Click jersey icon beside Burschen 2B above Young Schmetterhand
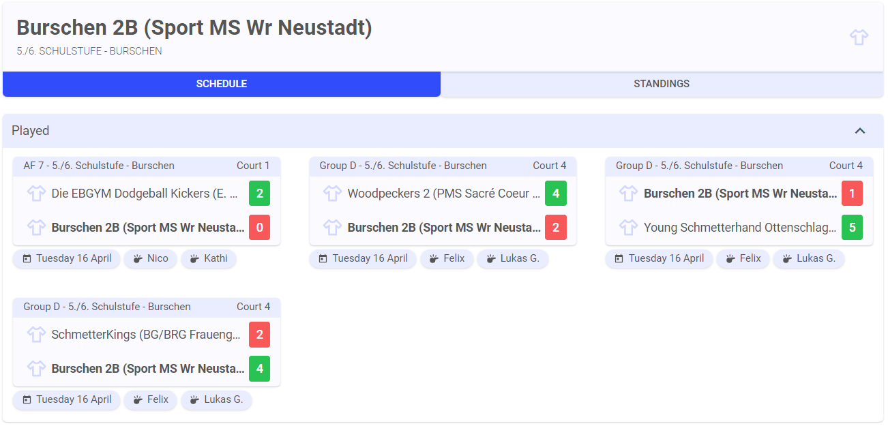The height and width of the screenshot is (428, 888). [x=628, y=194]
